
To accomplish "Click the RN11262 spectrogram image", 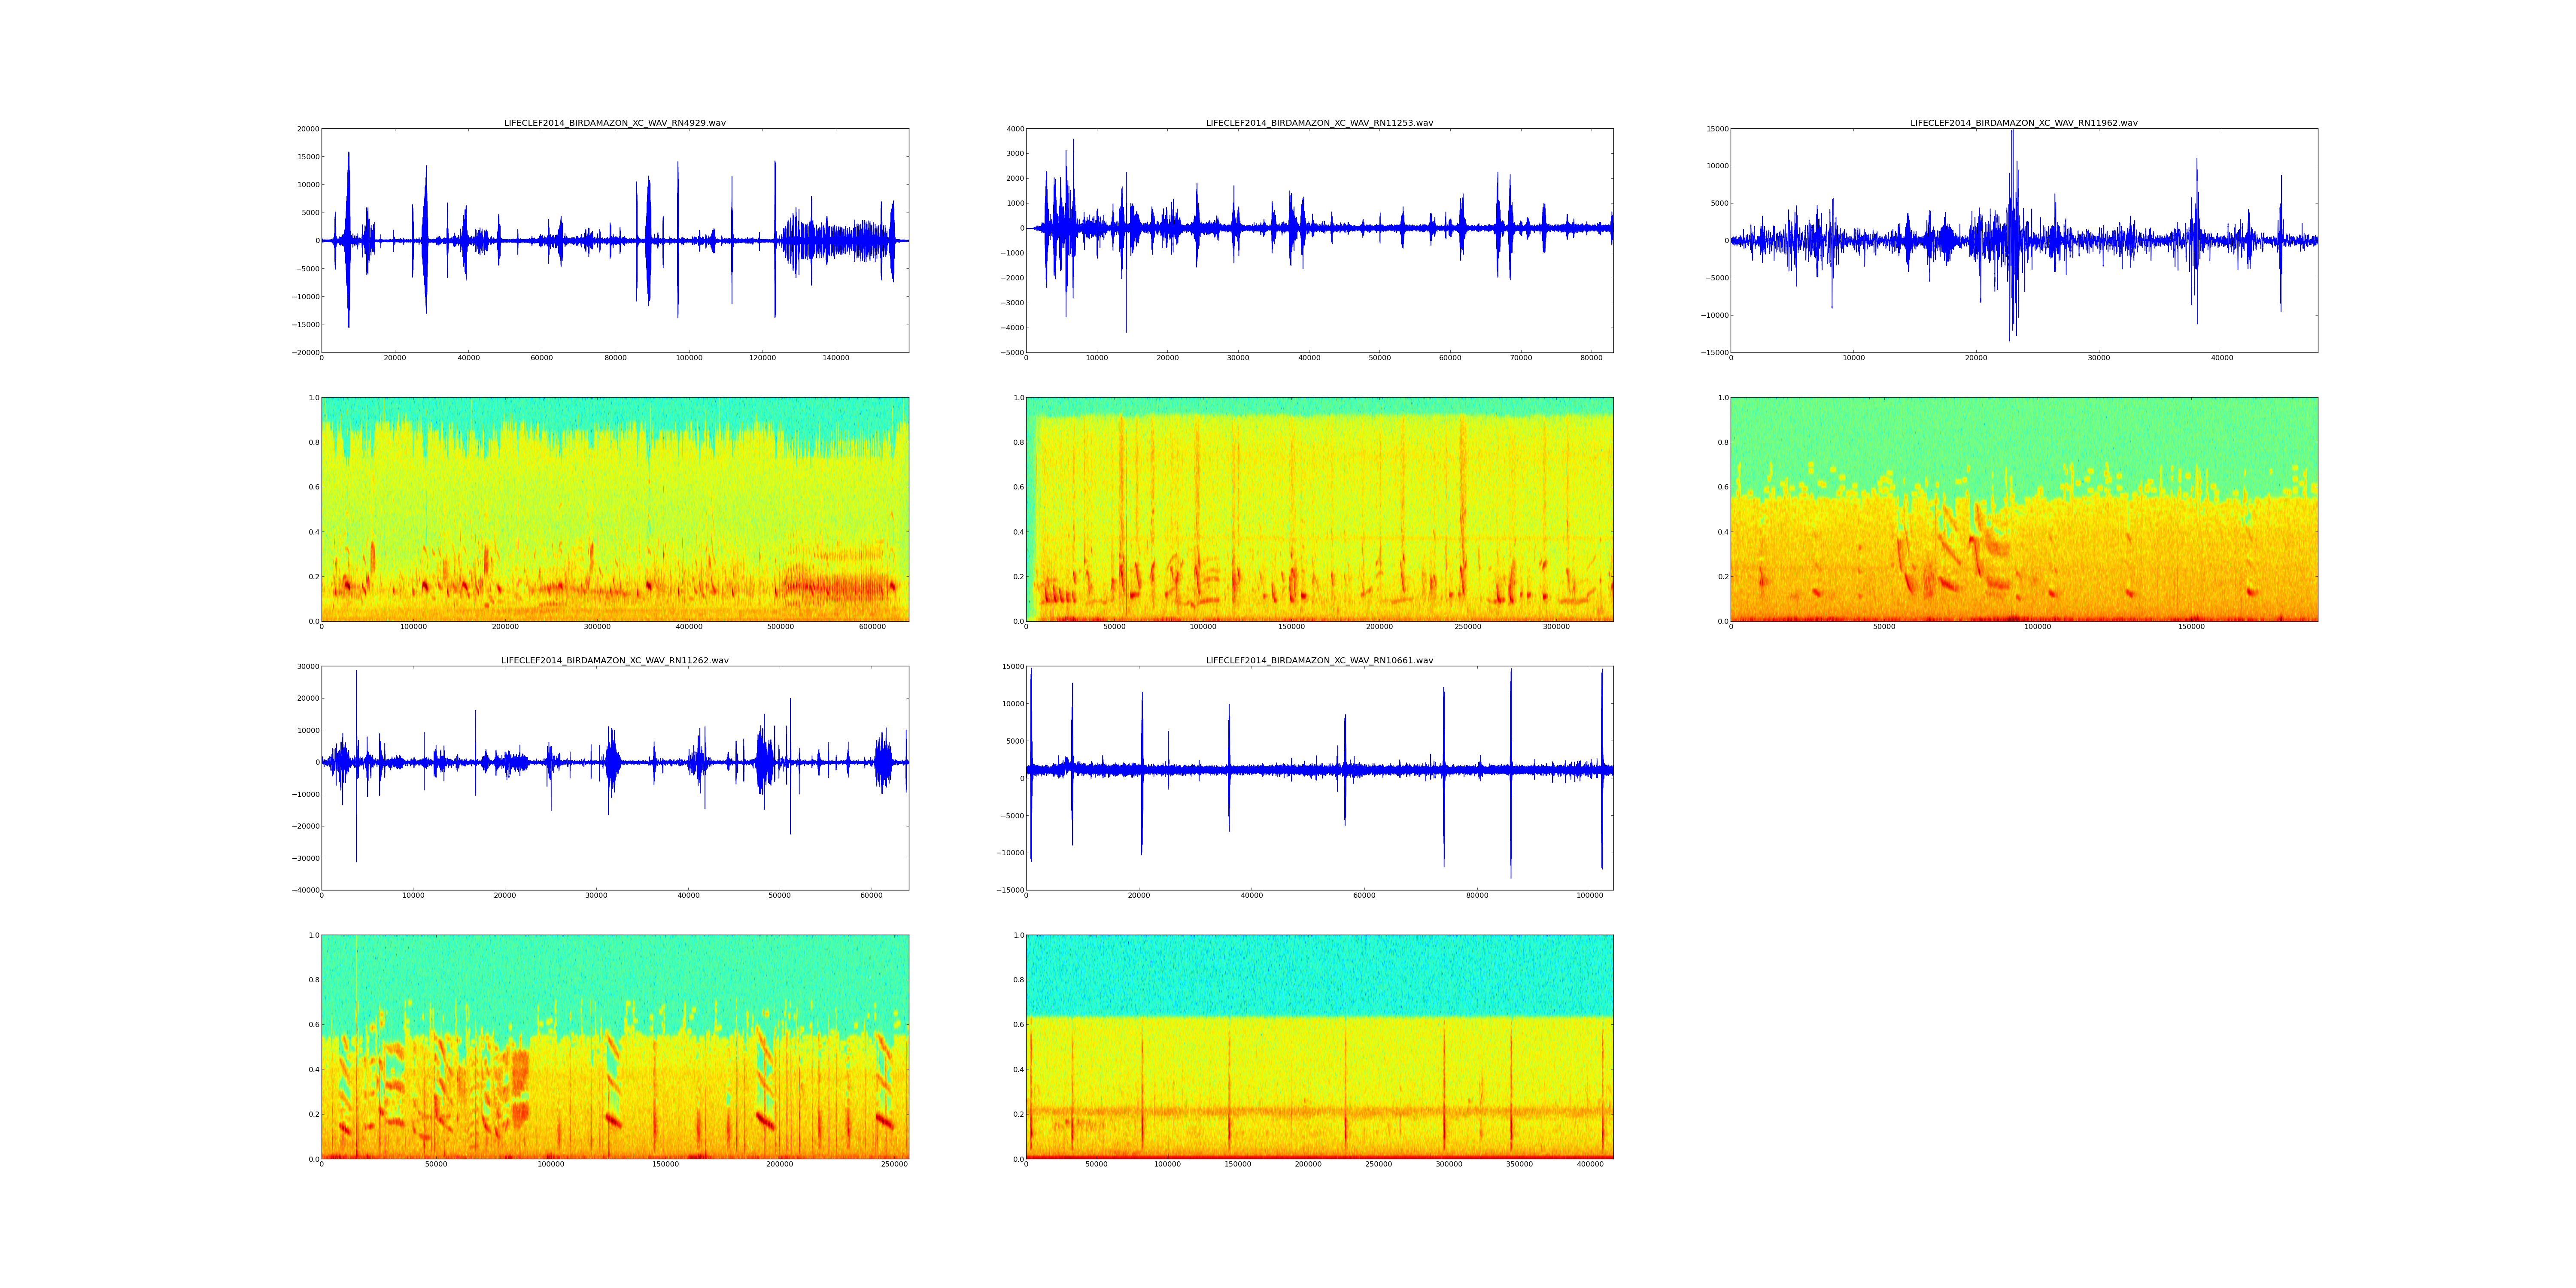I will (x=614, y=1047).
